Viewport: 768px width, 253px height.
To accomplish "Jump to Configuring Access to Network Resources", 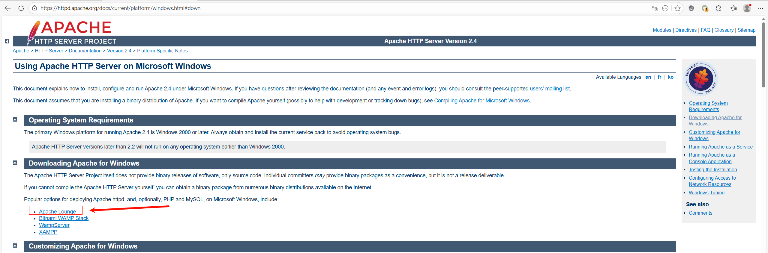I will [x=712, y=181].
